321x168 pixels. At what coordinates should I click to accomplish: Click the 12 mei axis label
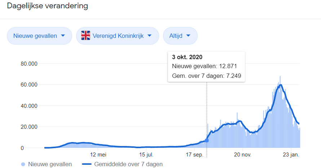[x=98, y=155]
